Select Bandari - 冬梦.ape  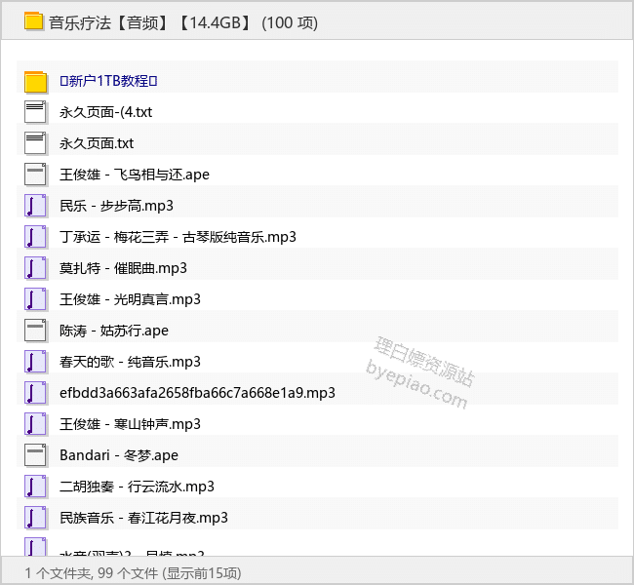pyautogui.click(x=119, y=455)
